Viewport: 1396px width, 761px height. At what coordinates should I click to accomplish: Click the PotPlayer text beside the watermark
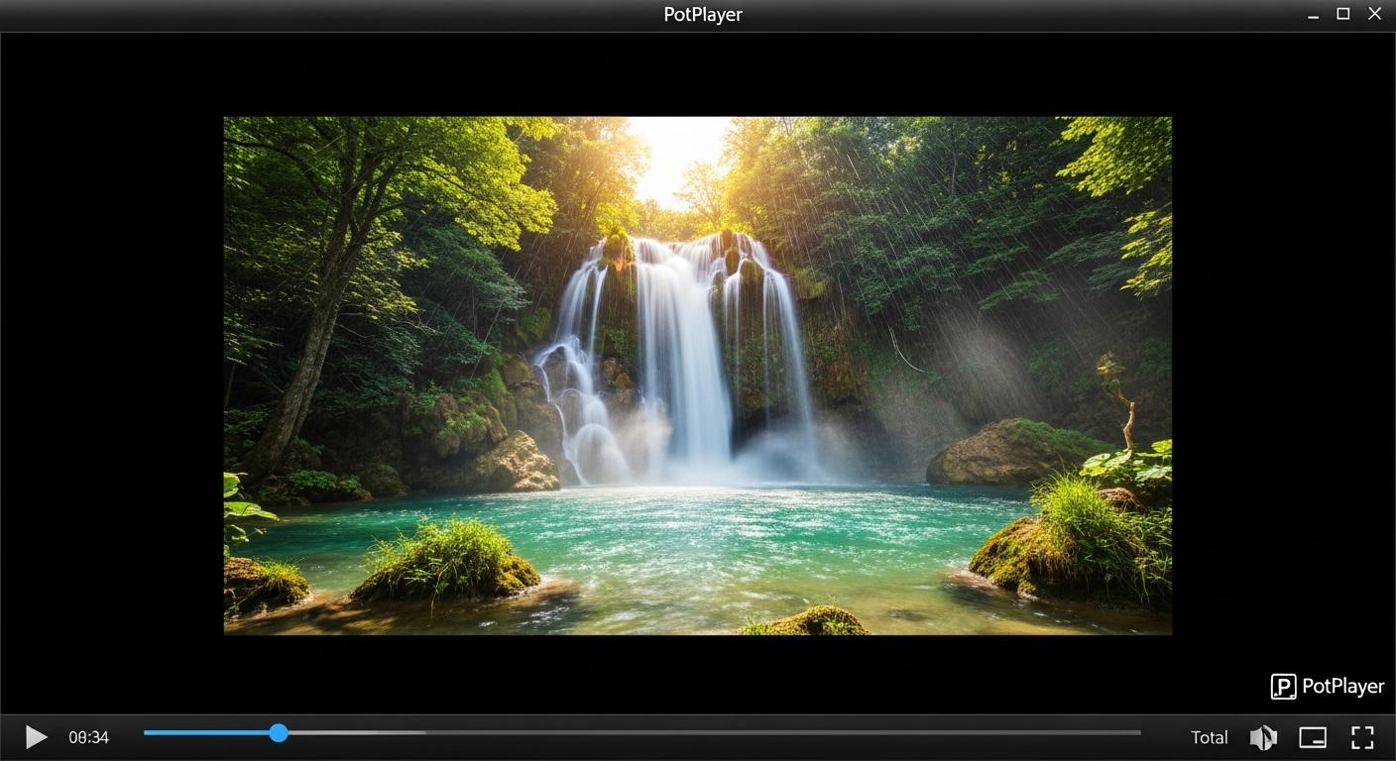click(x=1342, y=686)
